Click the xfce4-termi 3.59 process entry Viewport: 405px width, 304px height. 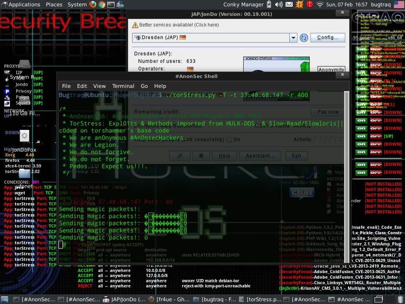click(23, 166)
